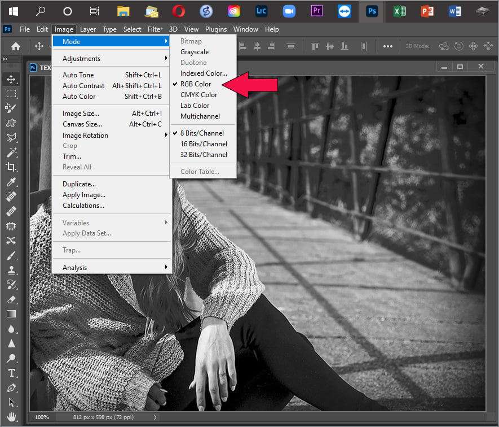The width and height of the screenshot is (499, 427).
Task: Open Excel from the taskbar
Action: coord(400,11)
